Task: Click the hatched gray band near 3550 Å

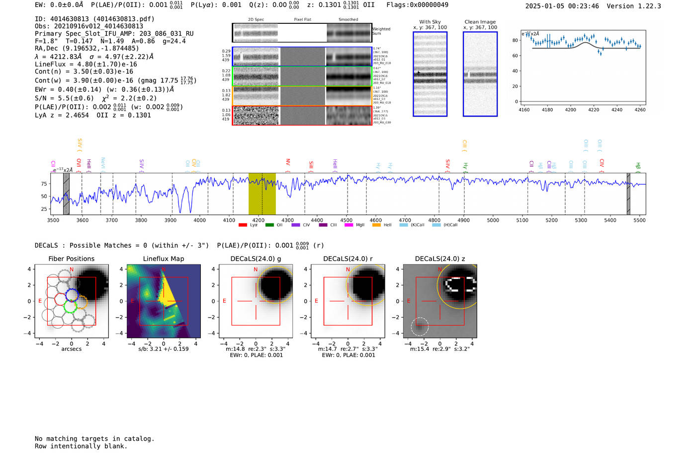Action: pyautogui.click(x=66, y=194)
